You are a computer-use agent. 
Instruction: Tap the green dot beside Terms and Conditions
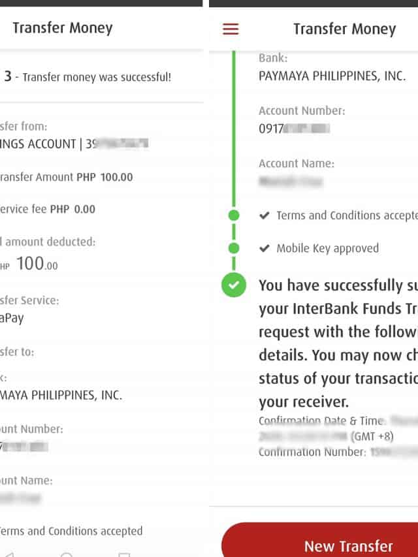point(234,215)
